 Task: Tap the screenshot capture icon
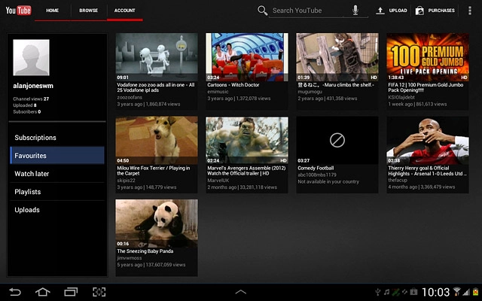tap(99, 291)
